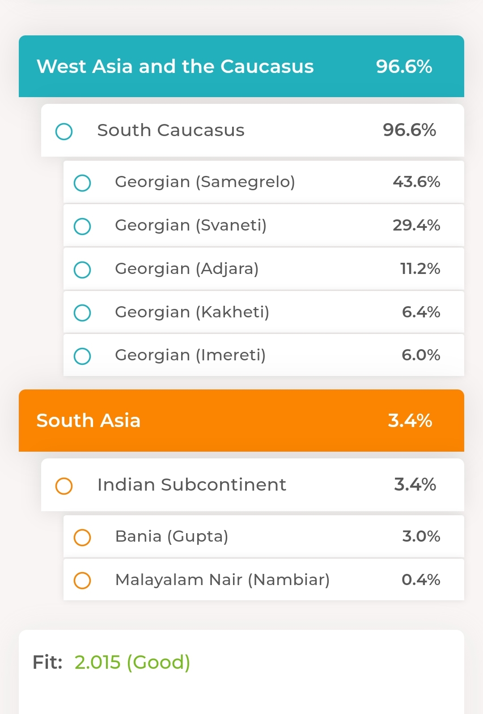Screen dimensions: 483x714
Task: Click orange circle beside Malayalam Nair (Nambiar)
Action: tap(82, 581)
